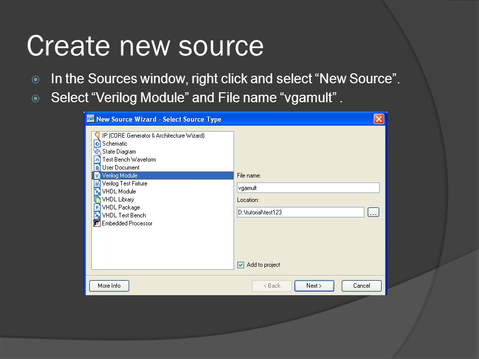Click the Test Bench Waveform icon
479x359 pixels.
[x=97, y=160]
